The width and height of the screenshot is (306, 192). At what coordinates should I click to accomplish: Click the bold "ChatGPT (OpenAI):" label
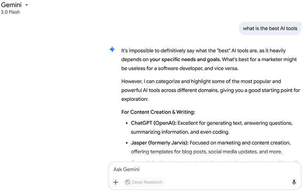click(153, 123)
